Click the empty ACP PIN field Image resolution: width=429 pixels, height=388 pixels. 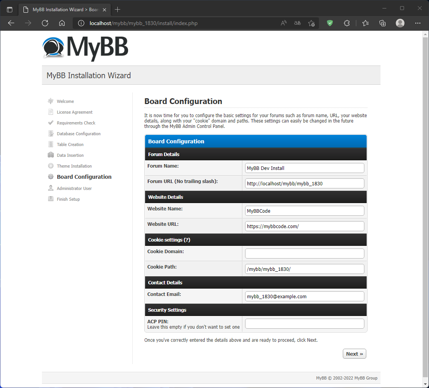click(x=304, y=324)
